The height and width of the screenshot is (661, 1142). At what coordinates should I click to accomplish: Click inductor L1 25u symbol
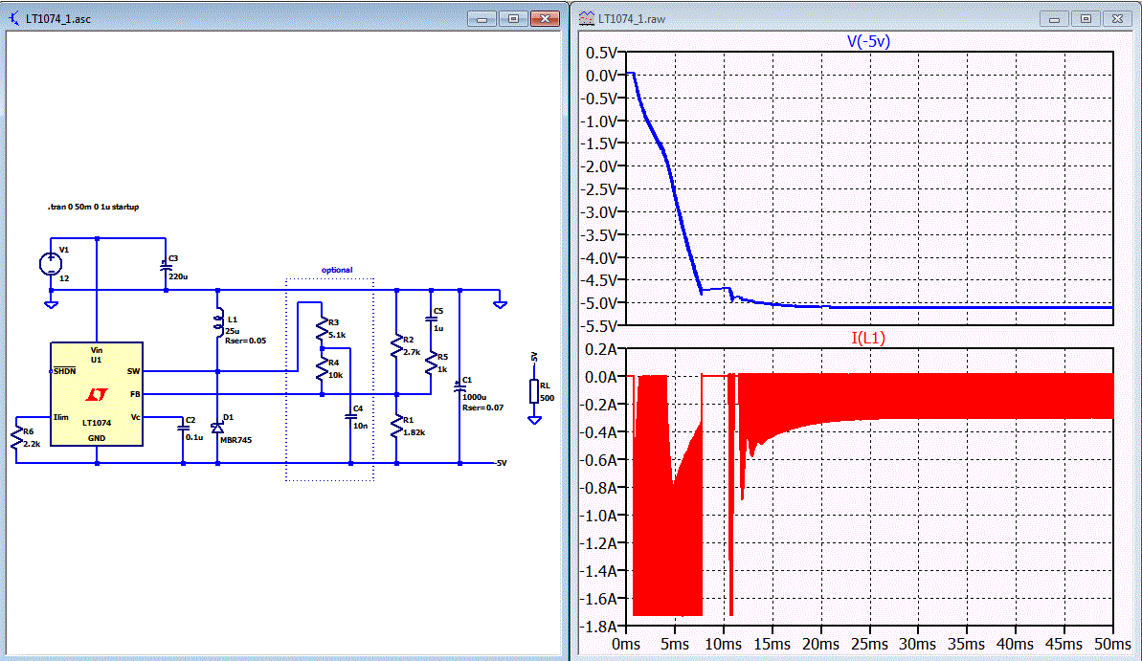coord(217,324)
